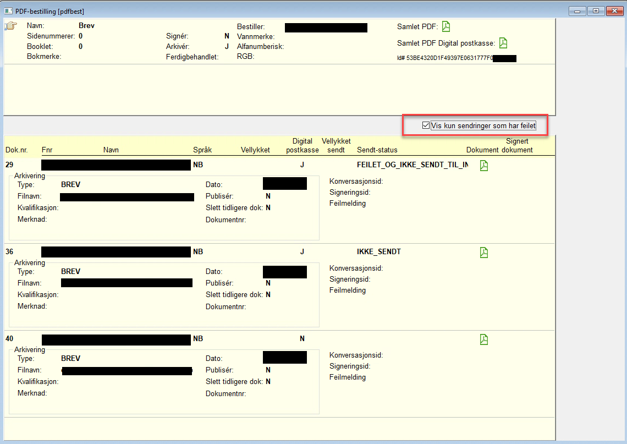Click the 'Signert dokument' column header
Image resolution: width=627 pixels, height=444 pixels.
pyautogui.click(x=517, y=146)
